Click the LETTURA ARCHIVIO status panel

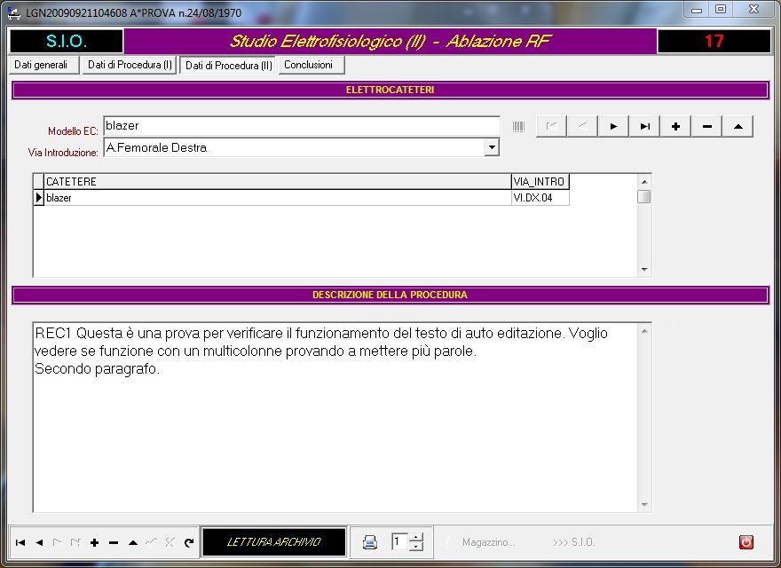[x=274, y=542]
